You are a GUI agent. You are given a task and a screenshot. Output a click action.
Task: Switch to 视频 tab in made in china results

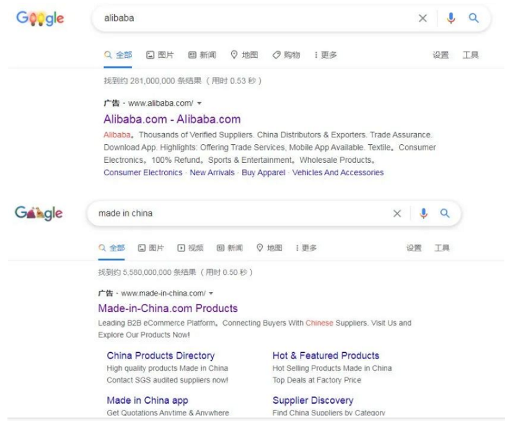point(191,248)
